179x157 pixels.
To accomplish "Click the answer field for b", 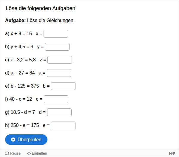I will pos(63,86).
